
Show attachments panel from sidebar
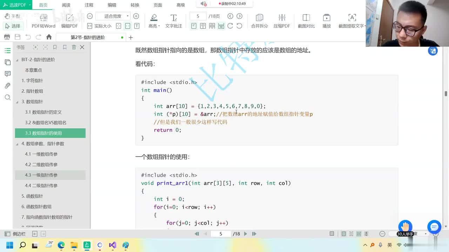pyautogui.click(x=8, y=86)
